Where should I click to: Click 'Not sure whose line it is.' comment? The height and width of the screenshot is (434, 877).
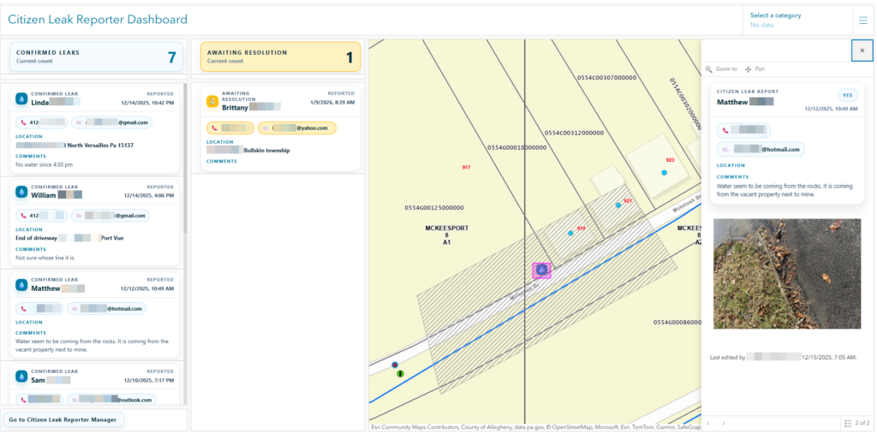pyautogui.click(x=47, y=258)
